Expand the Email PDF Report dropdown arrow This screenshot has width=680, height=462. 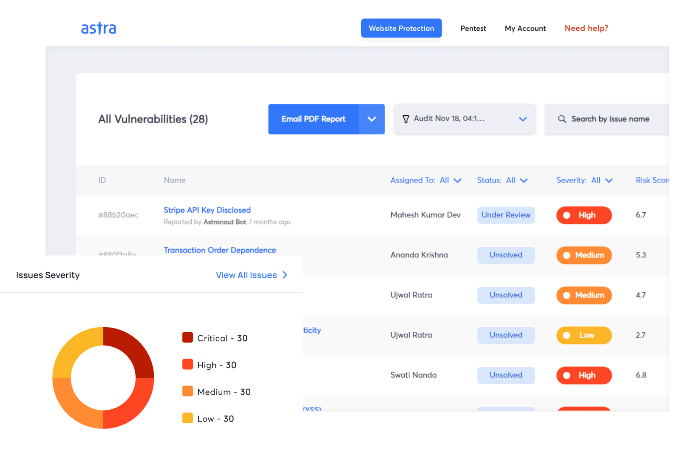click(x=372, y=119)
